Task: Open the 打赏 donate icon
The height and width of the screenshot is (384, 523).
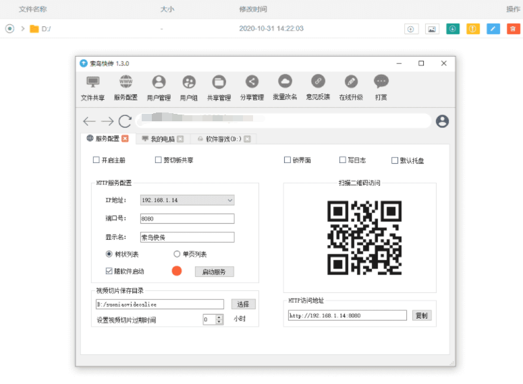Action: point(381,88)
